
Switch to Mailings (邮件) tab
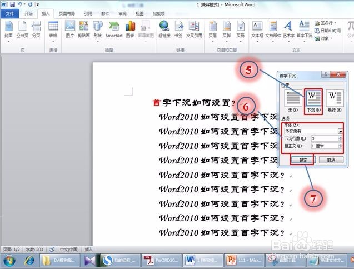(105, 13)
